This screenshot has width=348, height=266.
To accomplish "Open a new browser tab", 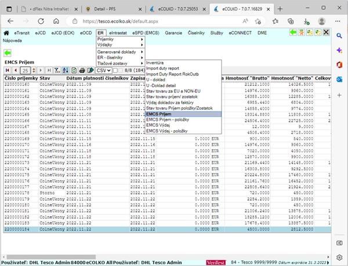I will (x=280, y=9).
